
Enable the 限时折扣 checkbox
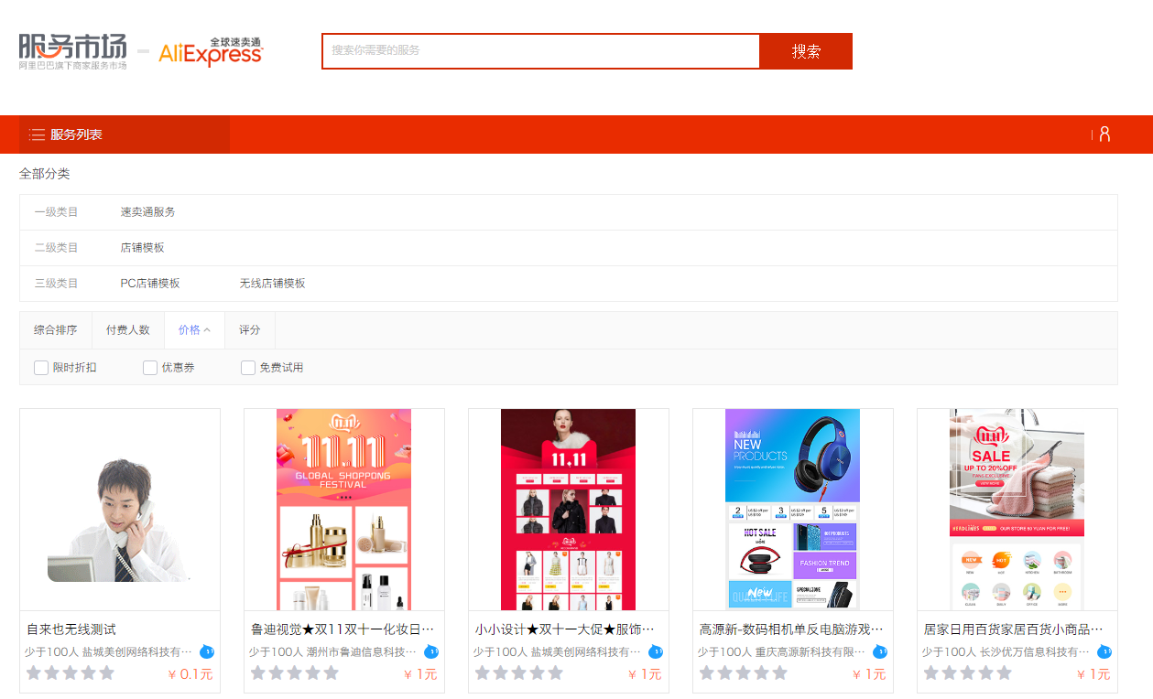[x=41, y=368]
